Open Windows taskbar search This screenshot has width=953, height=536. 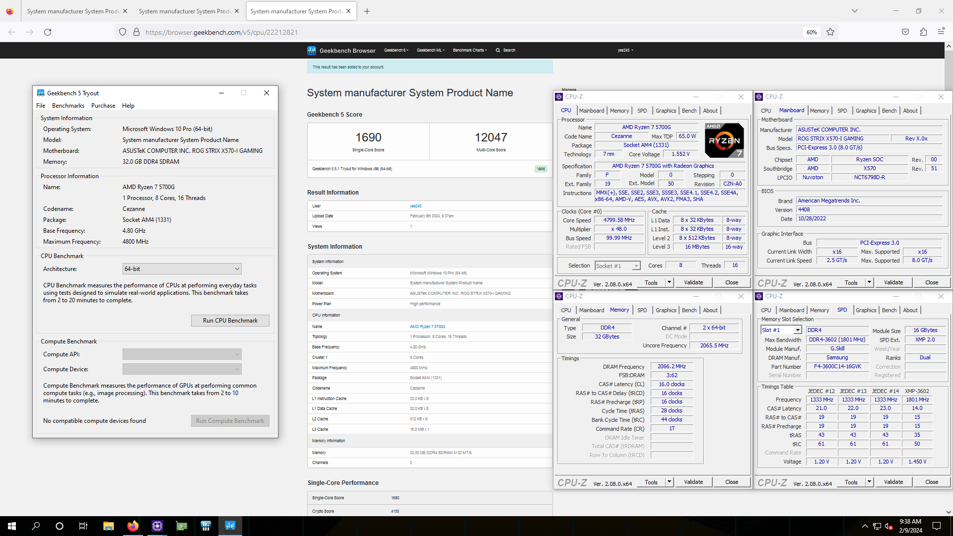pyautogui.click(x=36, y=526)
